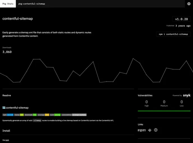Screen dimensions: 193x143
Task: Click the downloads line chart
Action: coord(96,70)
